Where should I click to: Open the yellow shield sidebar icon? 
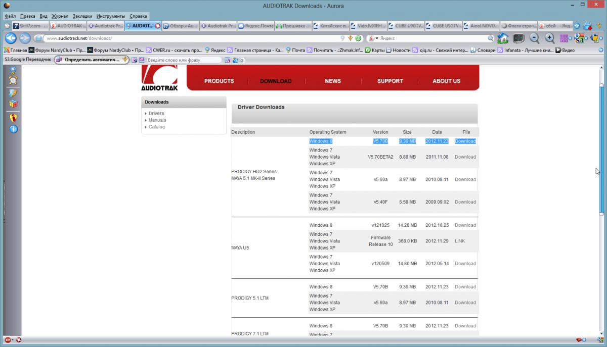(13, 118)
